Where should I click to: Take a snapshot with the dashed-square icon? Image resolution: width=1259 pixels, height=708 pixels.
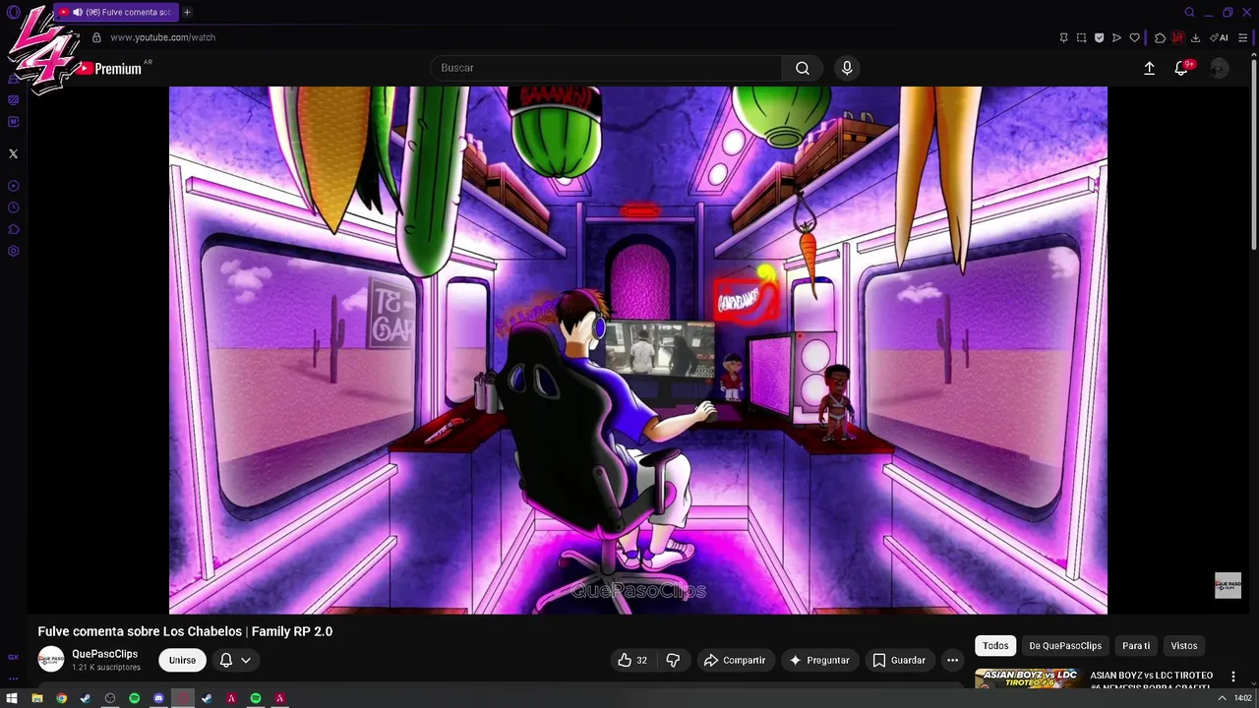click(x=1081, y=37)
